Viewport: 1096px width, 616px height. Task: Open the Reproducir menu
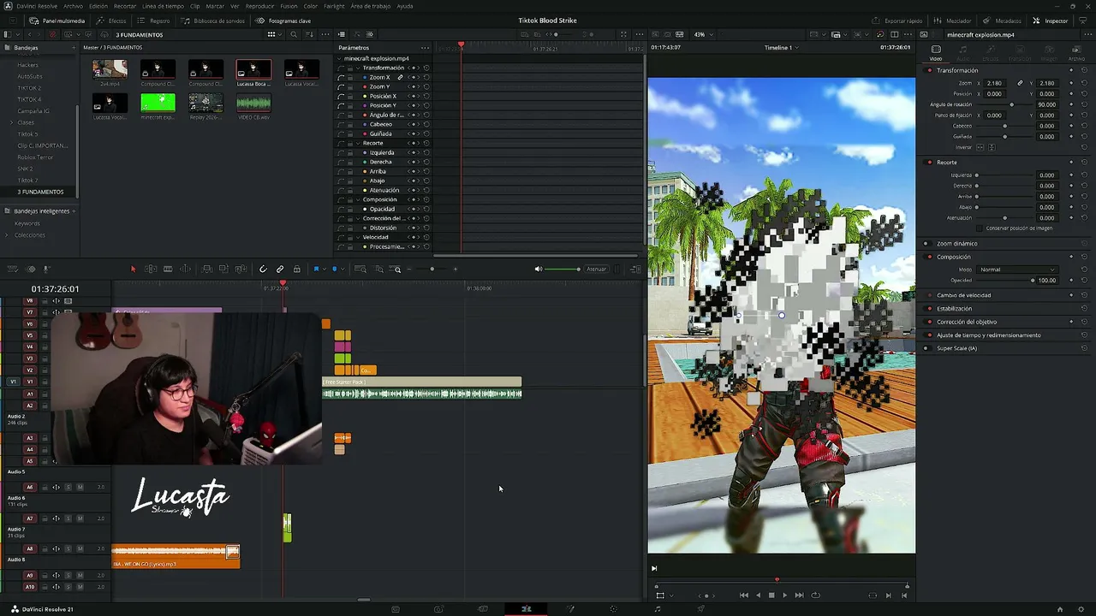259,6
